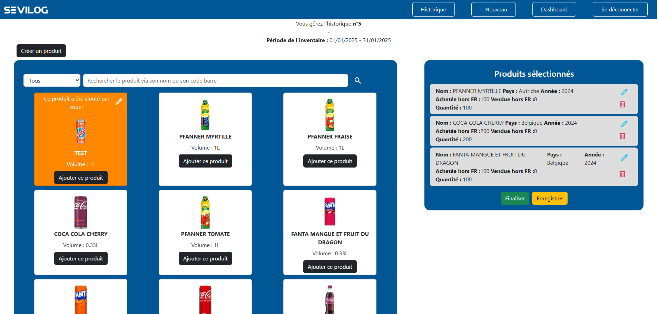
Task: Focus the product search input field
Action: [215, 80]
